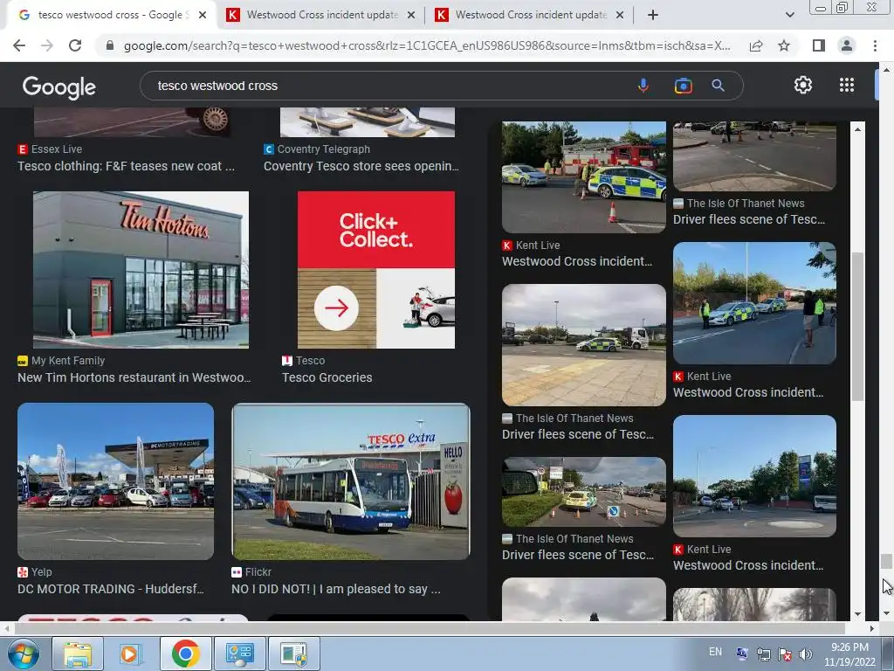Open NO I DID NOT! Flickr link
The image size is (894, 671).
tap(336, 589)
